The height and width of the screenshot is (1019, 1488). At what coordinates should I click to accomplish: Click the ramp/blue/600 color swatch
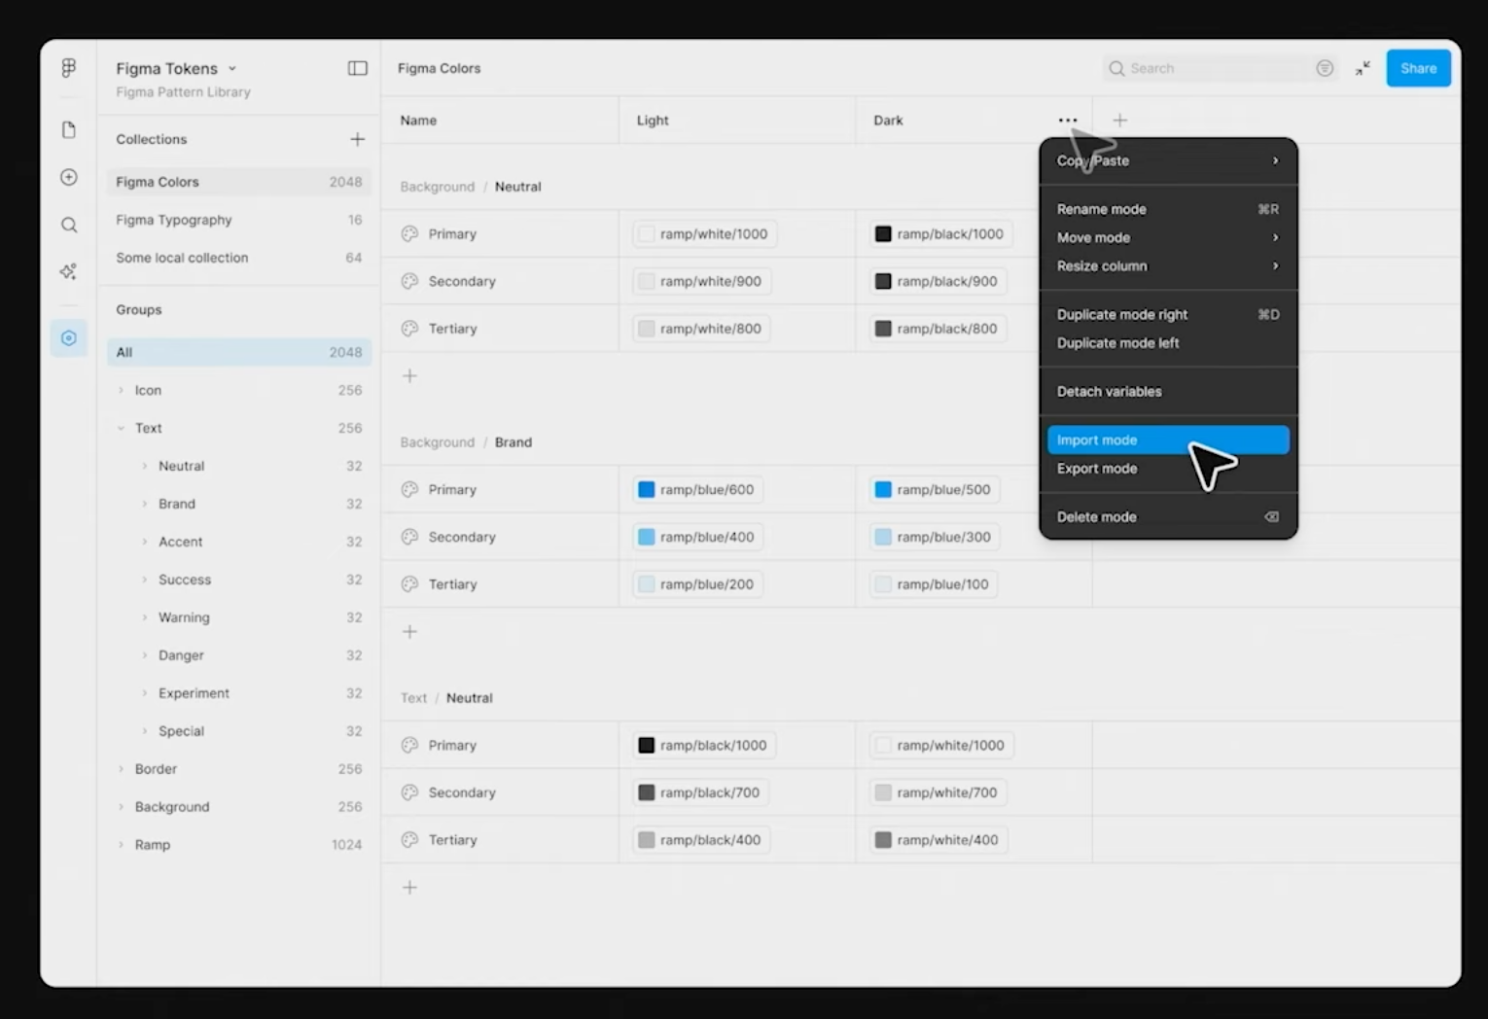coord(646,490)
